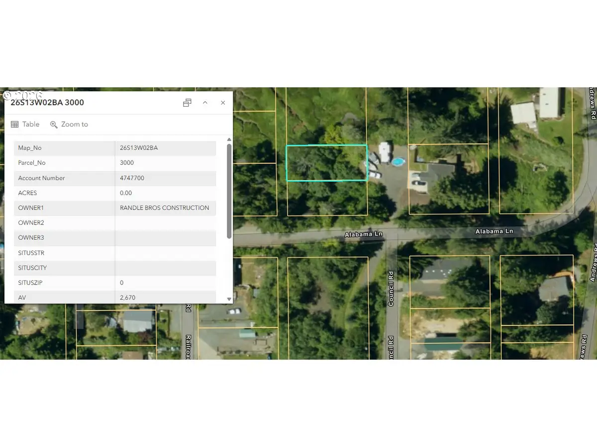The width and height of the screenshot is (597, 447).
Task: Click the popup's vertical scrollbar thumb
Action: [229, 191]
